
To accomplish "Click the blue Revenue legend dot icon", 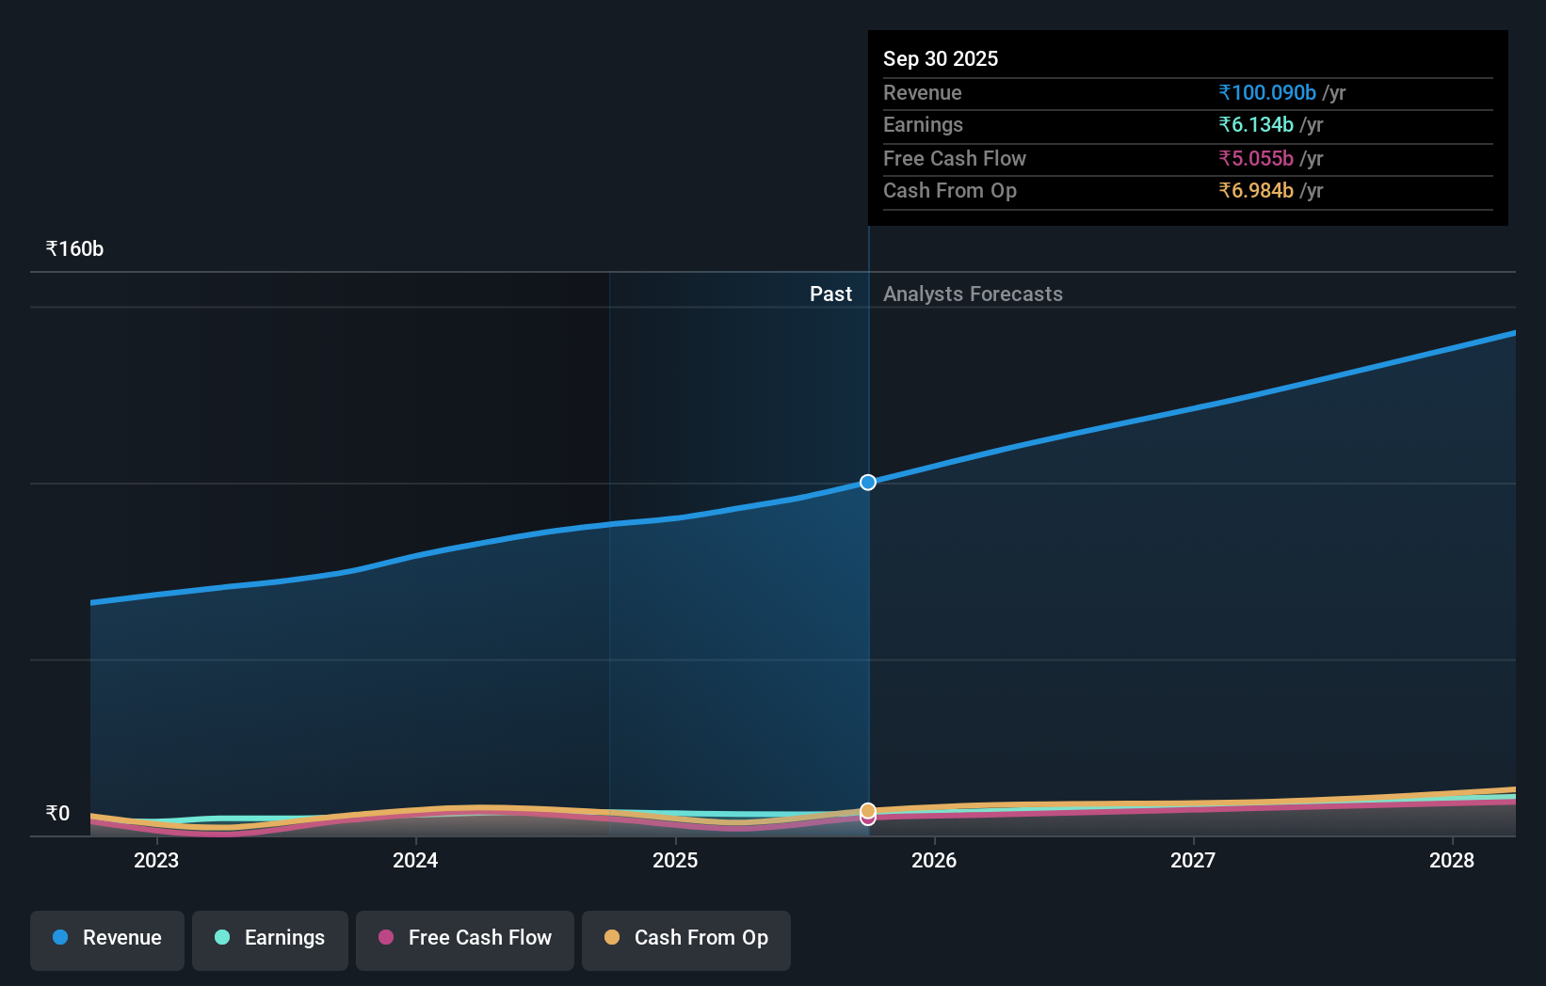I will coord(62,938).
